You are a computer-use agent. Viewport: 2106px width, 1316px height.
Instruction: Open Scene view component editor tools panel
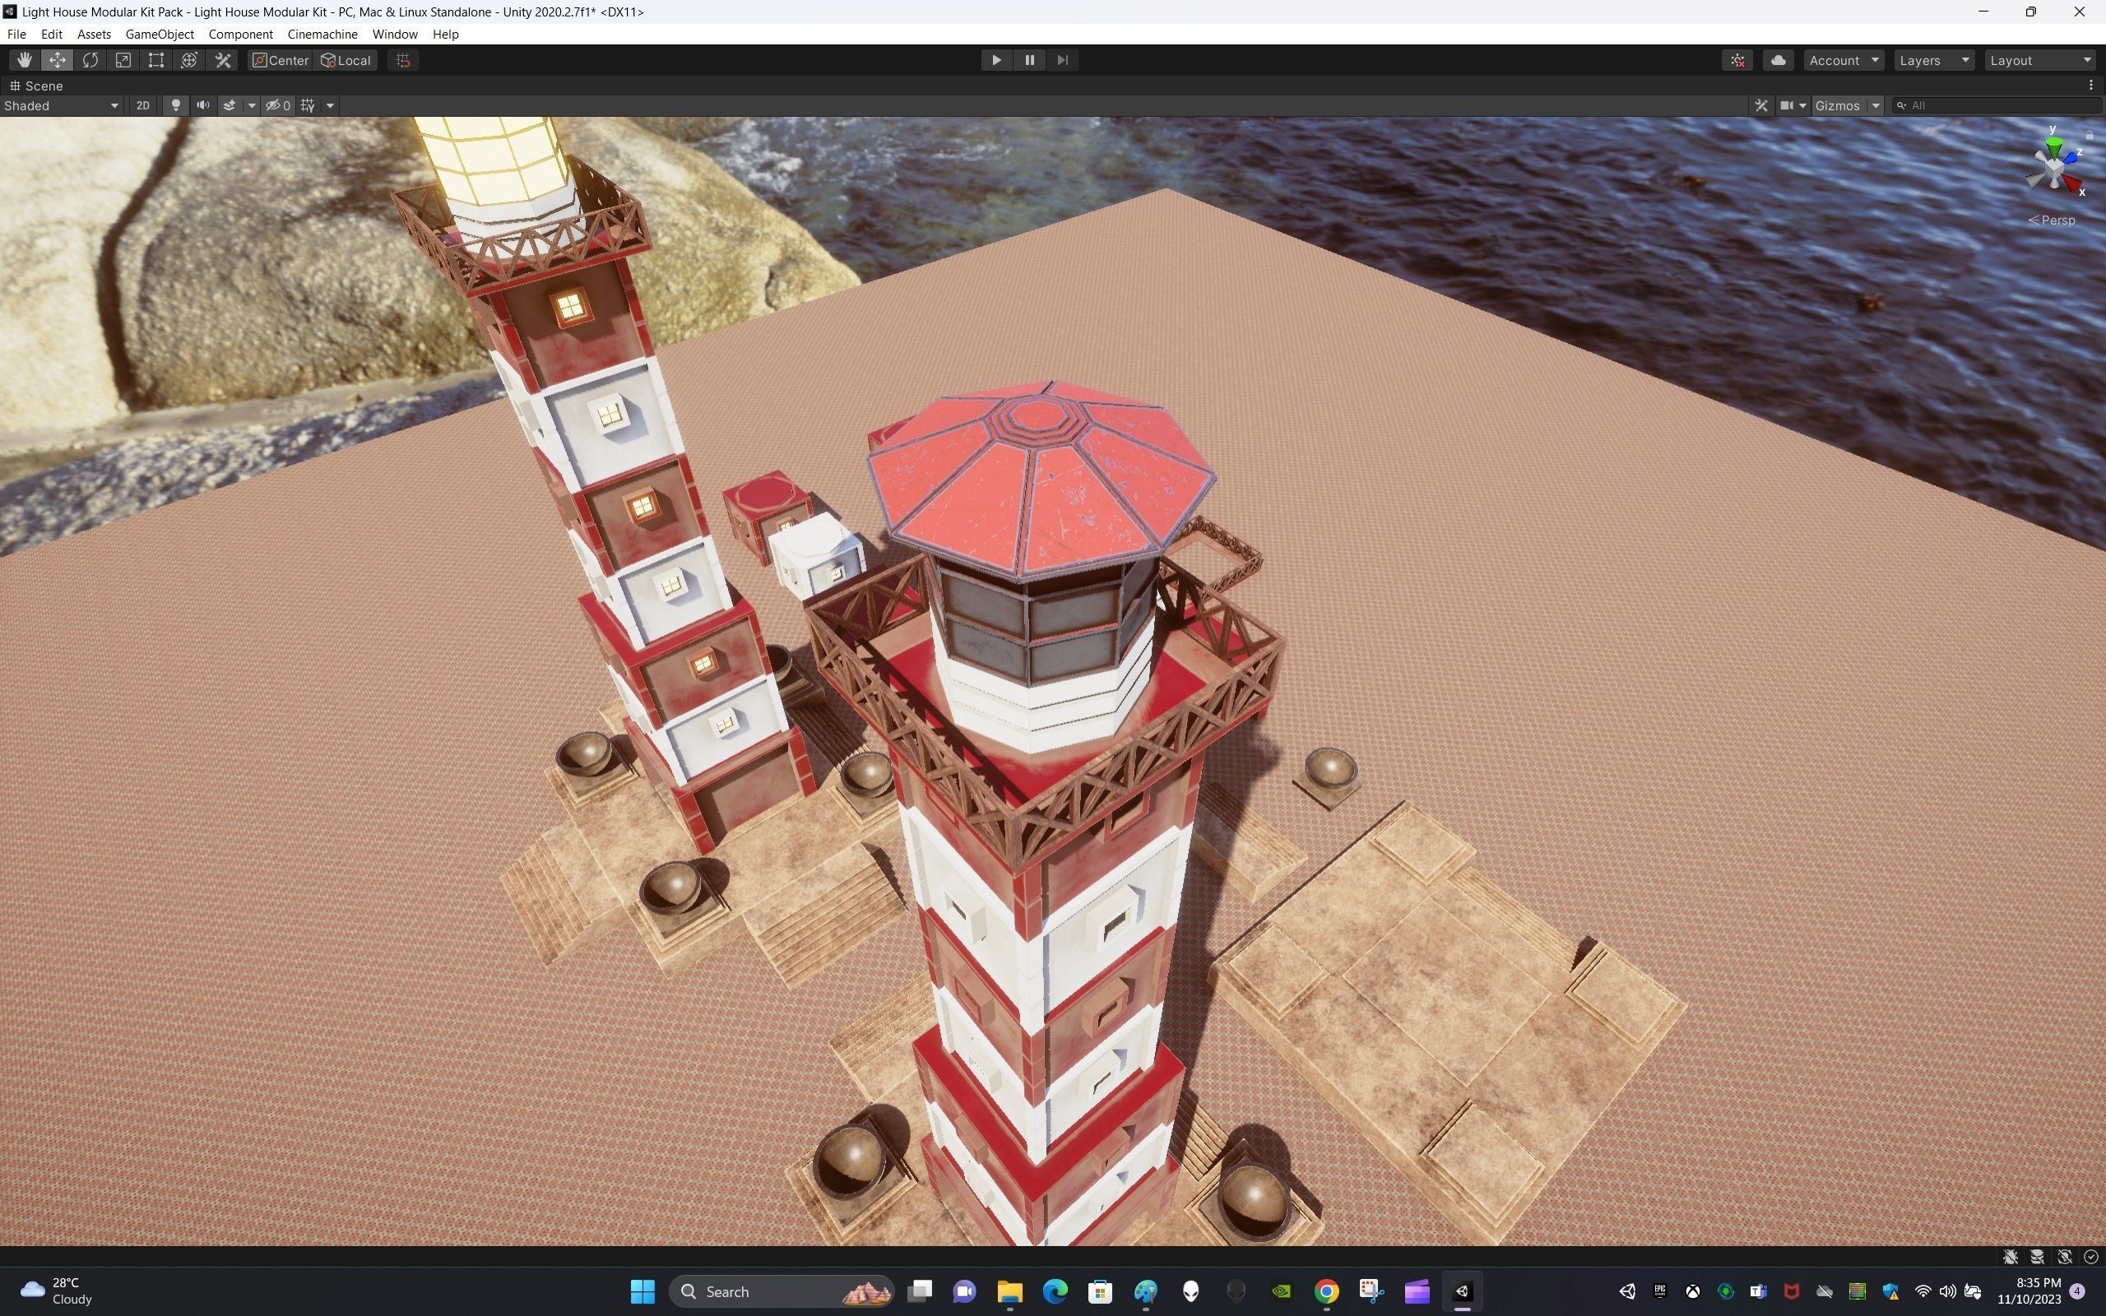pyautogui.click(x=1761, y=105)
